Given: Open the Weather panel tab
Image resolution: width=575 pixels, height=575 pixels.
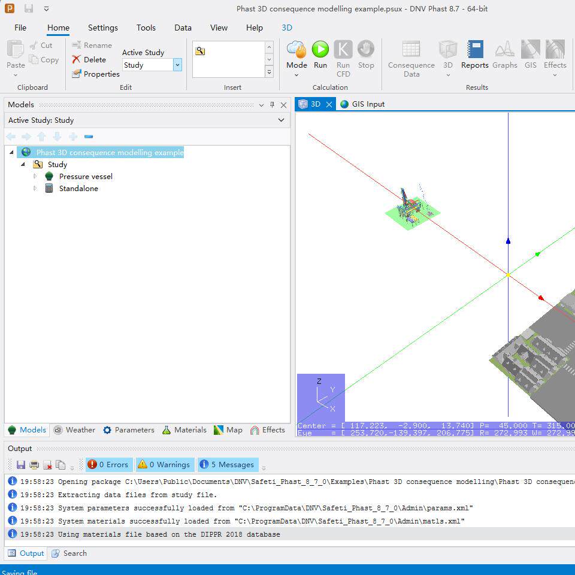Looking at the screenshot, I should point(74,430).
